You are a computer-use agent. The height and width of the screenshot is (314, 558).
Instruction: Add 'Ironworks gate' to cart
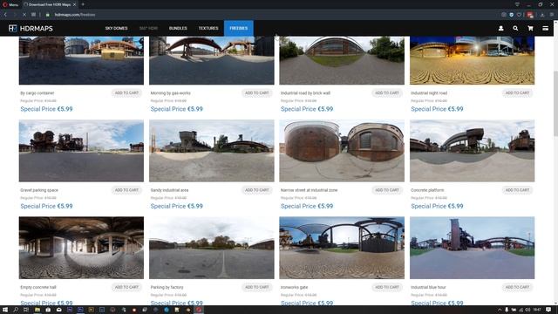pos(387,287)
